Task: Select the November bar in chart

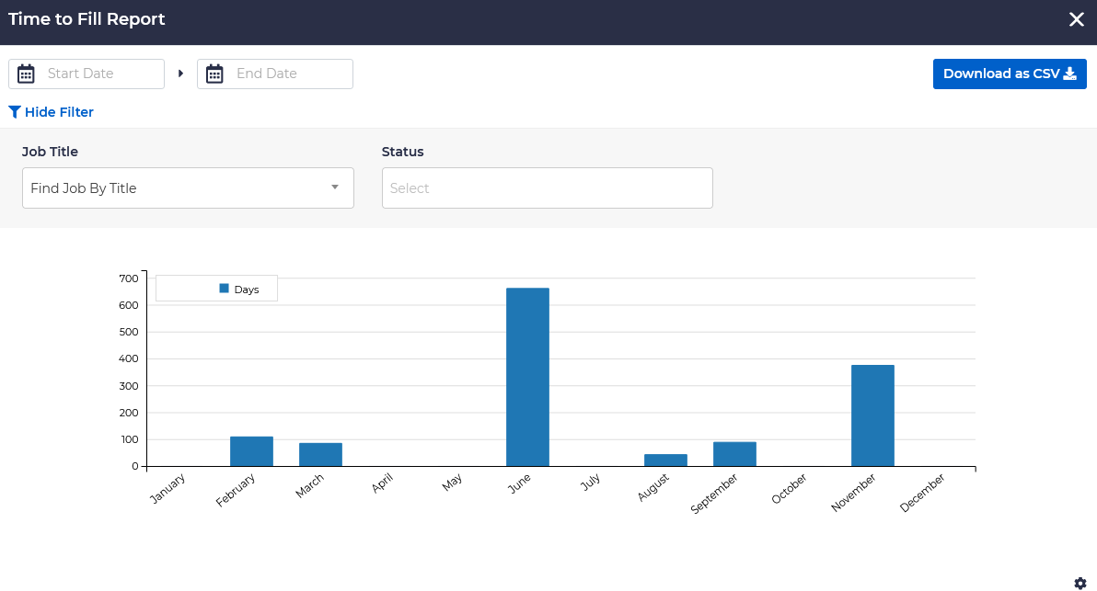Action: click(872, 415)
